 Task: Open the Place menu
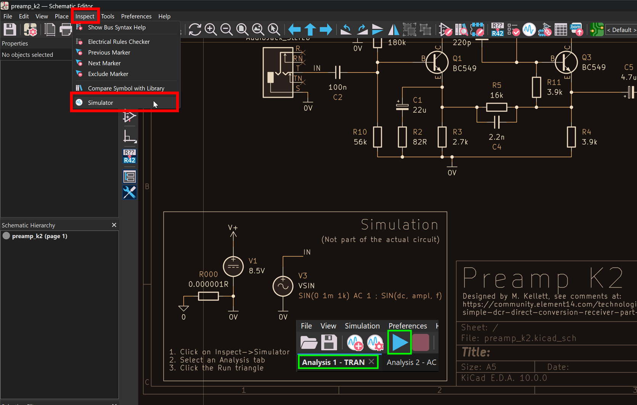click(x=61, y=16)
